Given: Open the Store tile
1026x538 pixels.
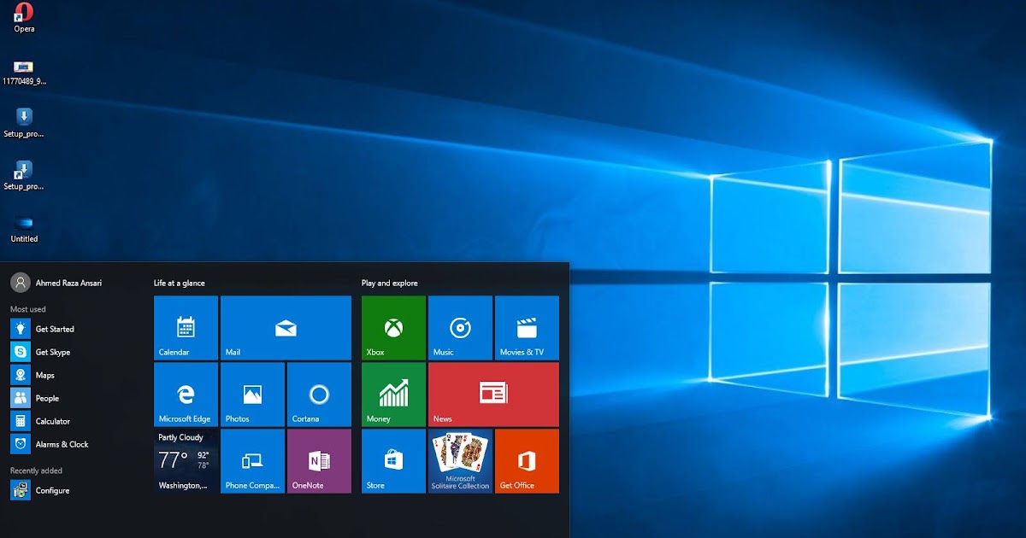Looking at the screenshot, I should click(393, 461).
